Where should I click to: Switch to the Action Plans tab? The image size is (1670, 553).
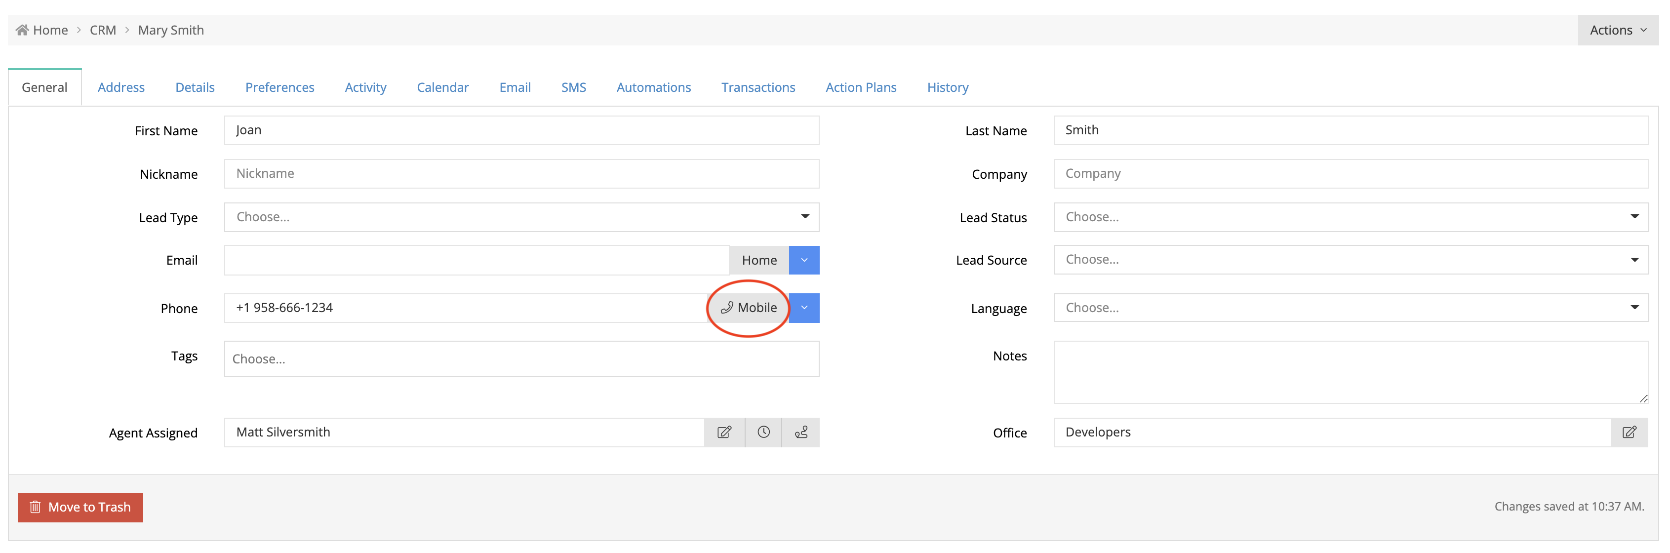pyautogui.click(x=860, y=87)
